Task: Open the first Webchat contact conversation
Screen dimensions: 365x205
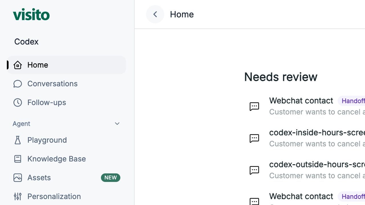Action: coord(301,101)
